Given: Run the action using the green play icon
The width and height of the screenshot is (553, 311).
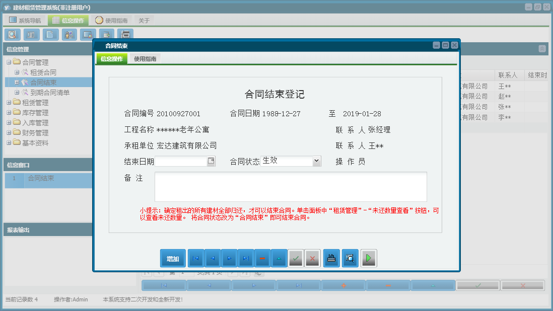Looking at the screenshot, I should pyautogui.click(x=368, y=258).
